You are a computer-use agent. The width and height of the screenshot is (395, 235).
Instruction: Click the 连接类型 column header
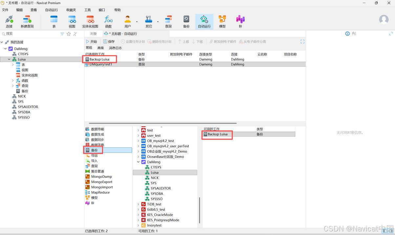[x=205, y=54]
